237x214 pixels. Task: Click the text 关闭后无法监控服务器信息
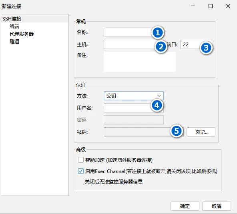pyautogui.click(x=114, y=181)
